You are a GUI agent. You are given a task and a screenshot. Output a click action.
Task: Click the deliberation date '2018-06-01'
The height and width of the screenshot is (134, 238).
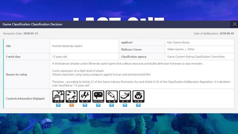point(227,33)
